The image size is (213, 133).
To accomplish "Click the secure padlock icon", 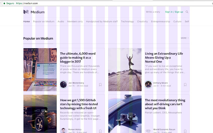I will 4,3.
